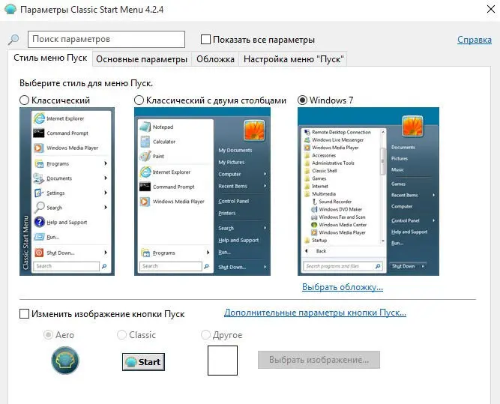
Task: Select Классический с двумя столбцами radio option
Action: click(139, 100)
